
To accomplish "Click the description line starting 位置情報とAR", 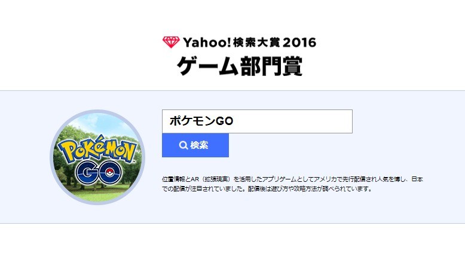I will click(292, 179).
